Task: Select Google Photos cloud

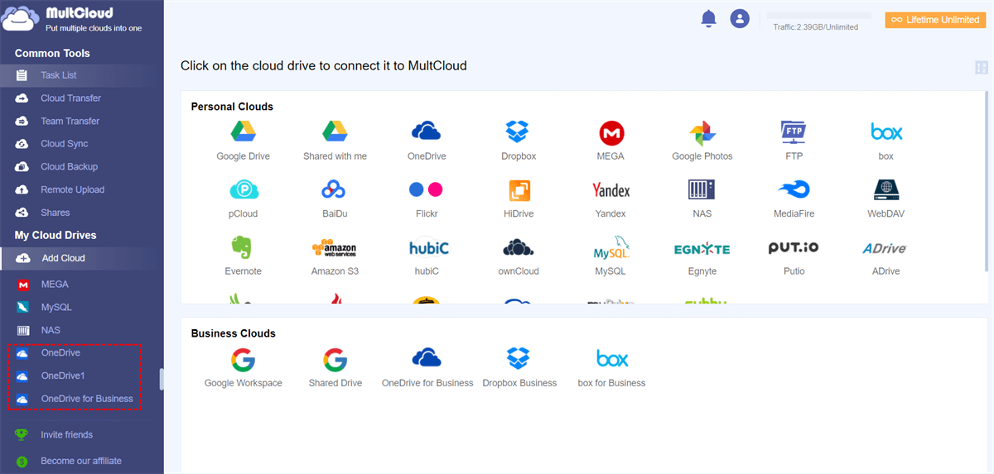Action: click(x=702, y=140)
